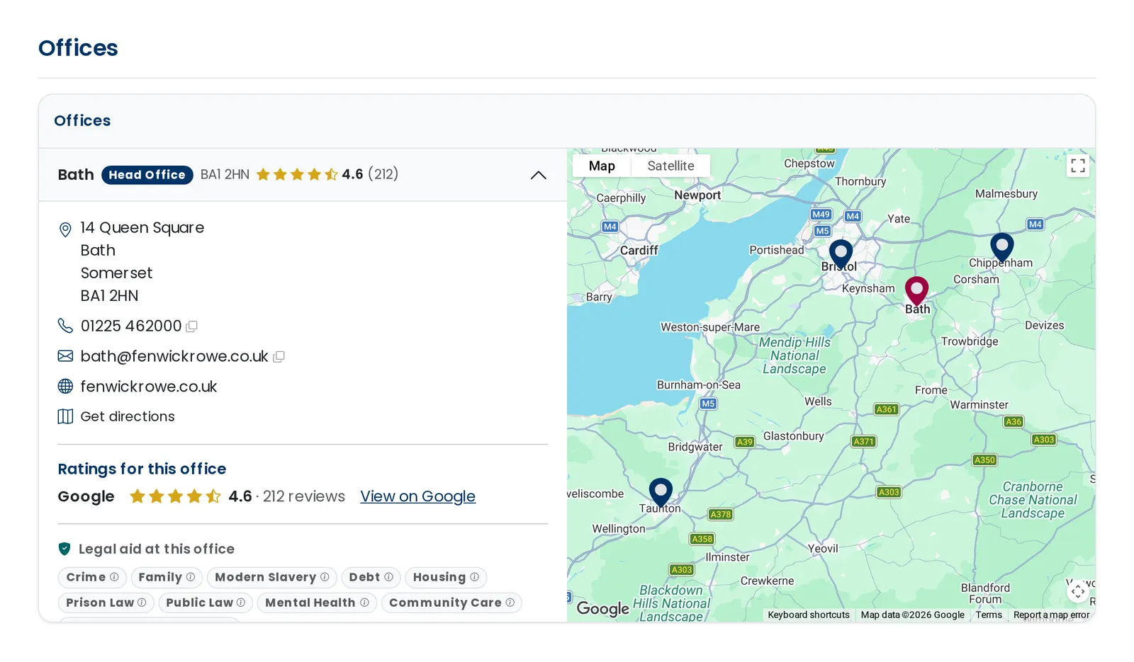Select the Bristol map marker
Image resolution: width=1134 pixels, height=662 pixels.
(x=841, y=253)
